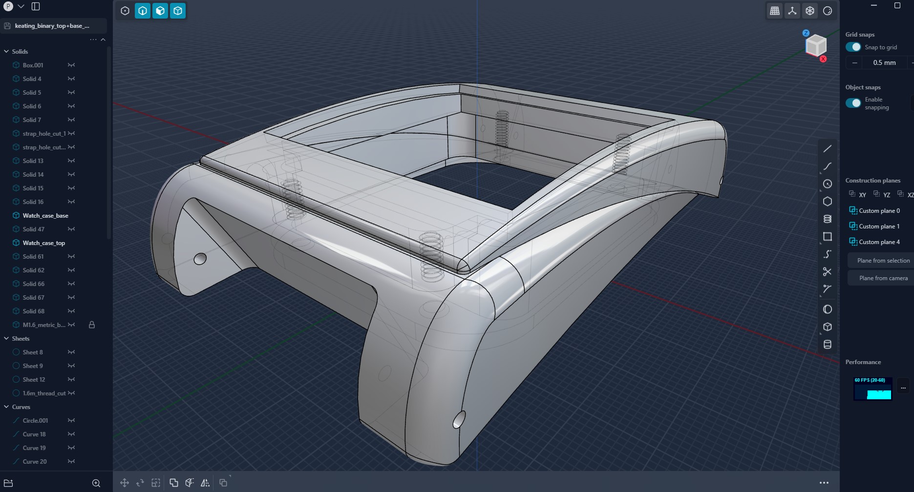This screenshot has height=492, width=914.
Task: Click Plane from camera button
Action: coord(883,278)
